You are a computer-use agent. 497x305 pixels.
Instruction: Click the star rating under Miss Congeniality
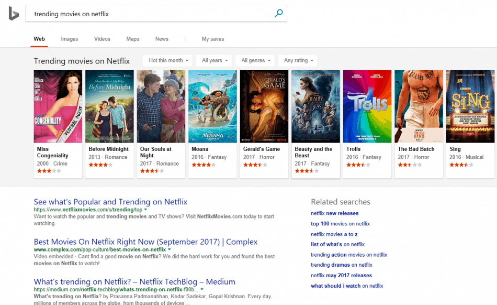point(49,171)
